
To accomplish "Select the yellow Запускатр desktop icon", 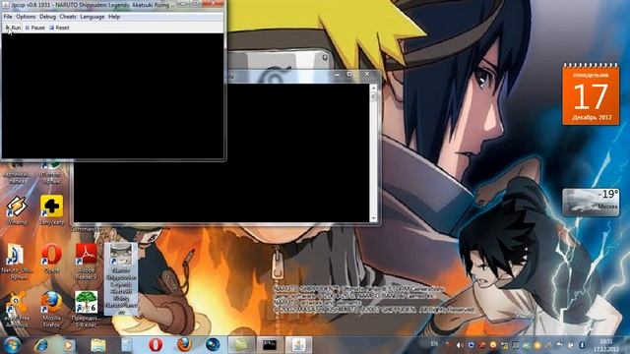I will point(51,210).
